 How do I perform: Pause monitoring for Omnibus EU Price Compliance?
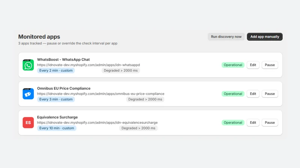click(x=270, y=94)
